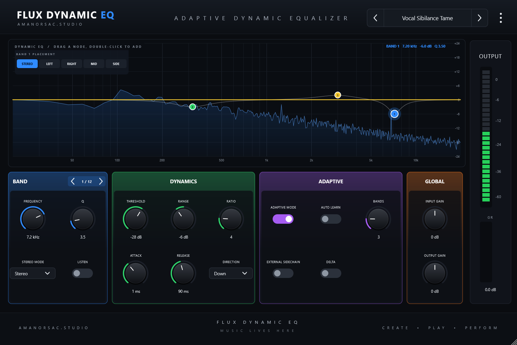The width and height of the screenshot is (517, 345).
Task: Open the Stereo Mode dropdown
Action: 33,273
